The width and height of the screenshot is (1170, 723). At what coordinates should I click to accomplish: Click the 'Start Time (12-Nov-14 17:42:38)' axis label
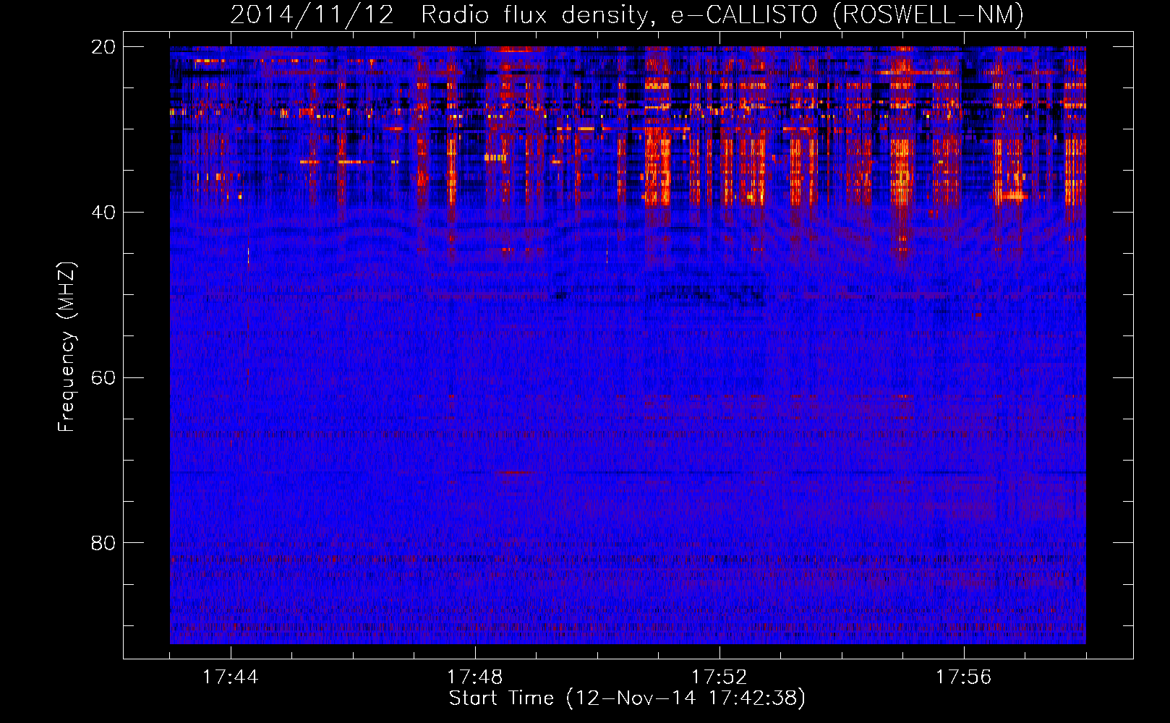tap(627, 698)
